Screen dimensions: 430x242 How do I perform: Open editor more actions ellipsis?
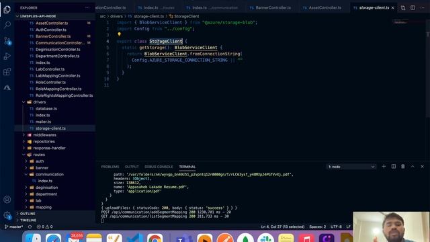pyautogui.click(x=423, y=7)
